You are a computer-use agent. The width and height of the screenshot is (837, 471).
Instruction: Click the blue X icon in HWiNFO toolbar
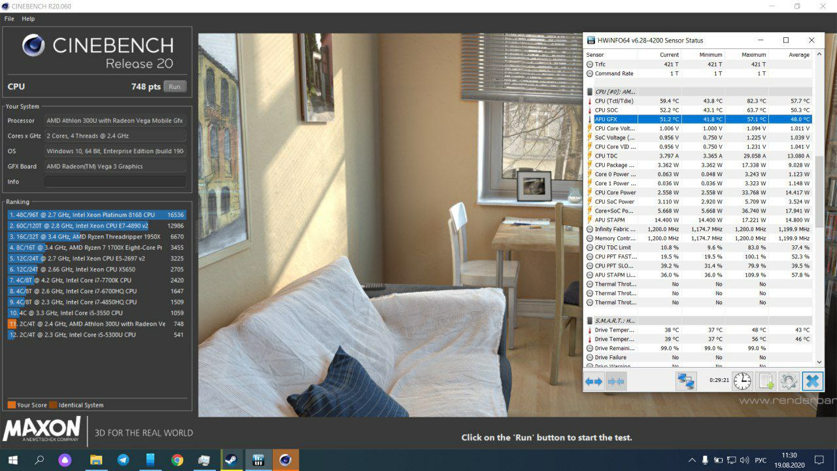point(812,381)
